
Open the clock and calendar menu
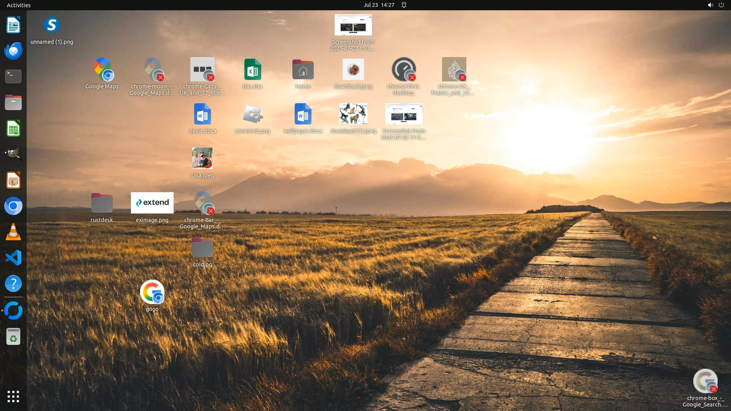378,5
